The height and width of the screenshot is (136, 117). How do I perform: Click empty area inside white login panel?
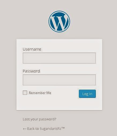[x=59, y=104]
